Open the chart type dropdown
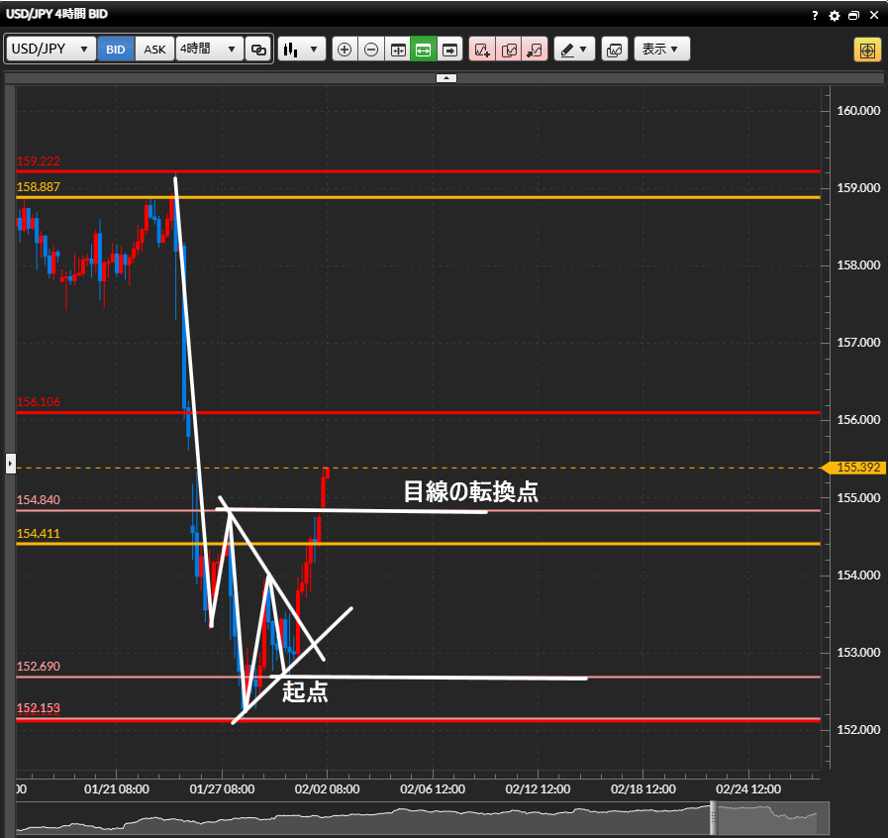 [x=302, y=49]
